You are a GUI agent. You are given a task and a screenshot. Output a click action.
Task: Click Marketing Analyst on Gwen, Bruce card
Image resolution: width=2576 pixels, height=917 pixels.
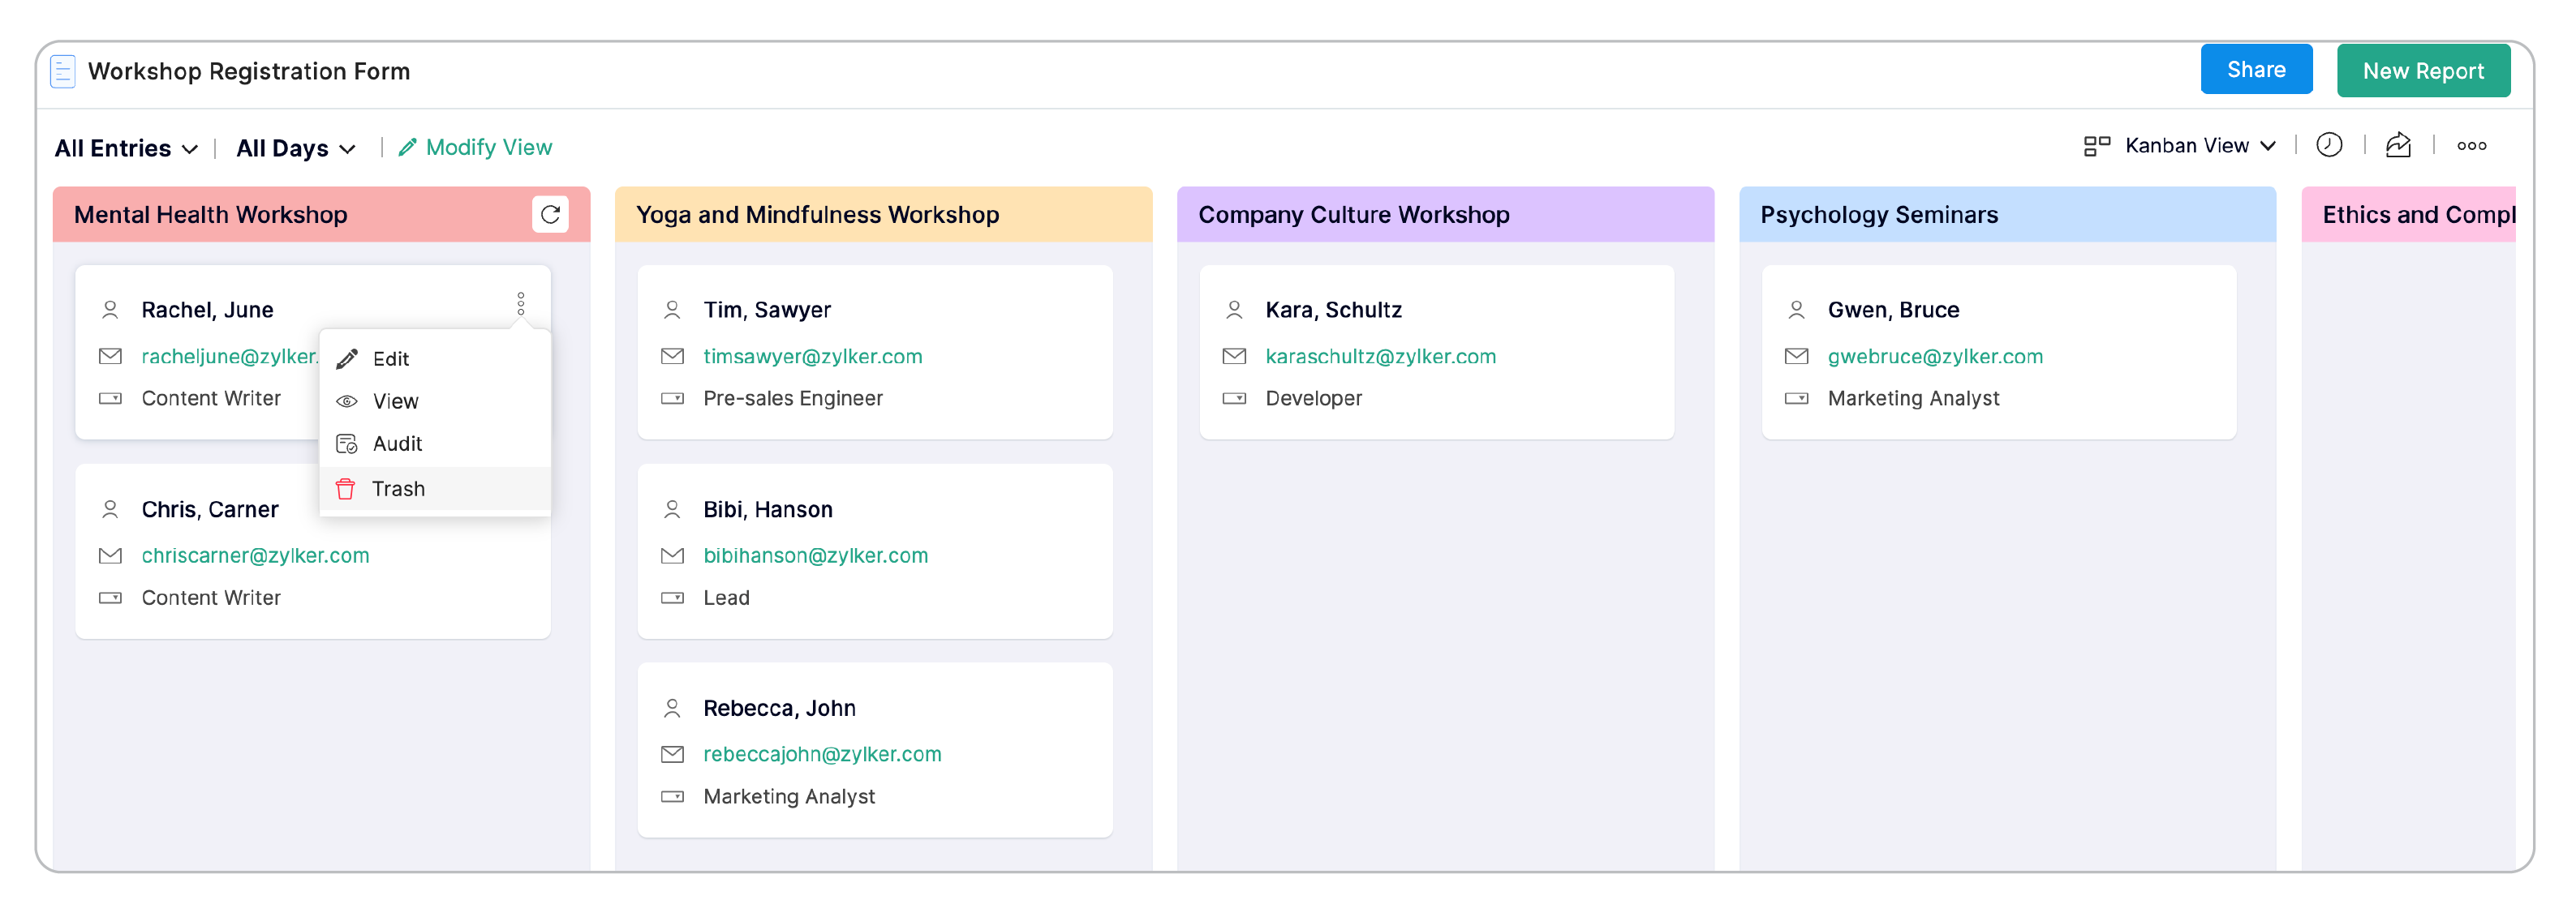[x=1912, y=399]
